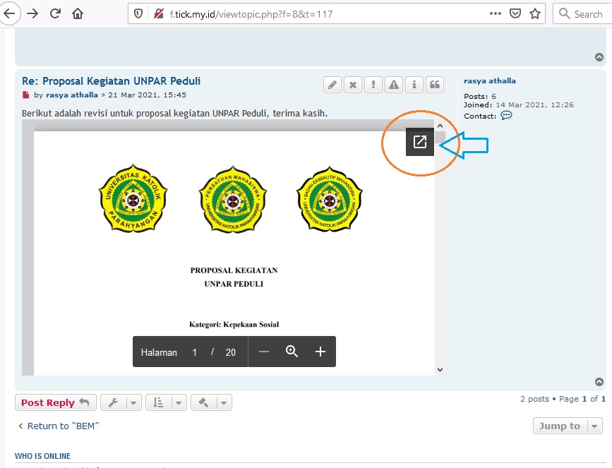Image resolution: width=612 pixels, height=468 pixels.
Task: Open the Jump to forum dropdown
Action: (x=568, y=426)
